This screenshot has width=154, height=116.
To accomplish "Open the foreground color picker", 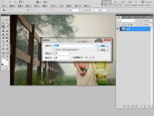I will [x=4, y=61].
